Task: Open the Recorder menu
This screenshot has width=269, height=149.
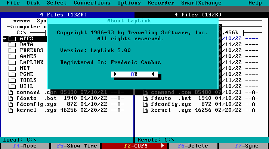Action: (161, 3)
